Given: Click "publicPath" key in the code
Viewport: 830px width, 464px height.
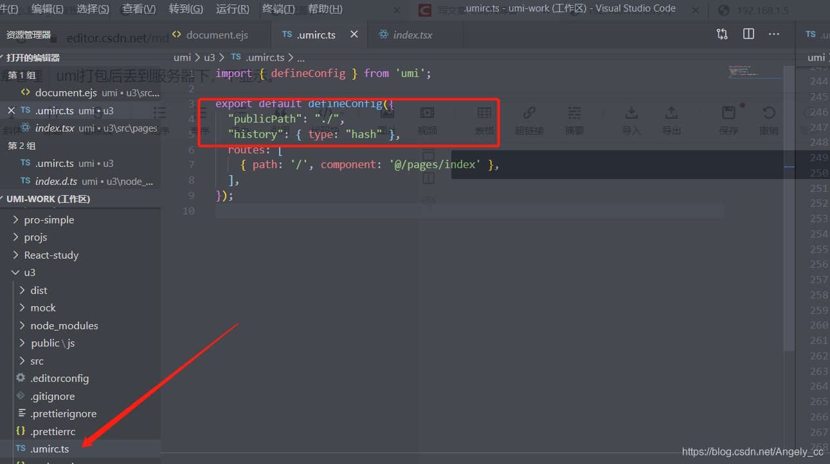Looking at the screenshot, I should click(x=265, y=119).
